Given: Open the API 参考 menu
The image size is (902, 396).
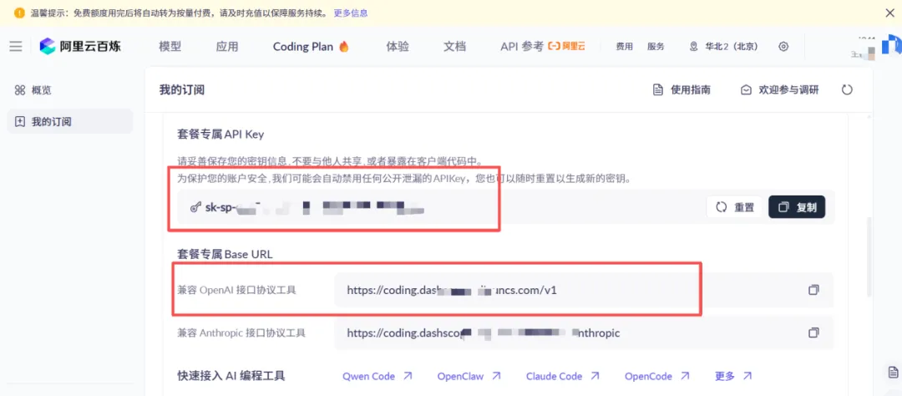Looking at the screenshot, I should click(522, 47).
